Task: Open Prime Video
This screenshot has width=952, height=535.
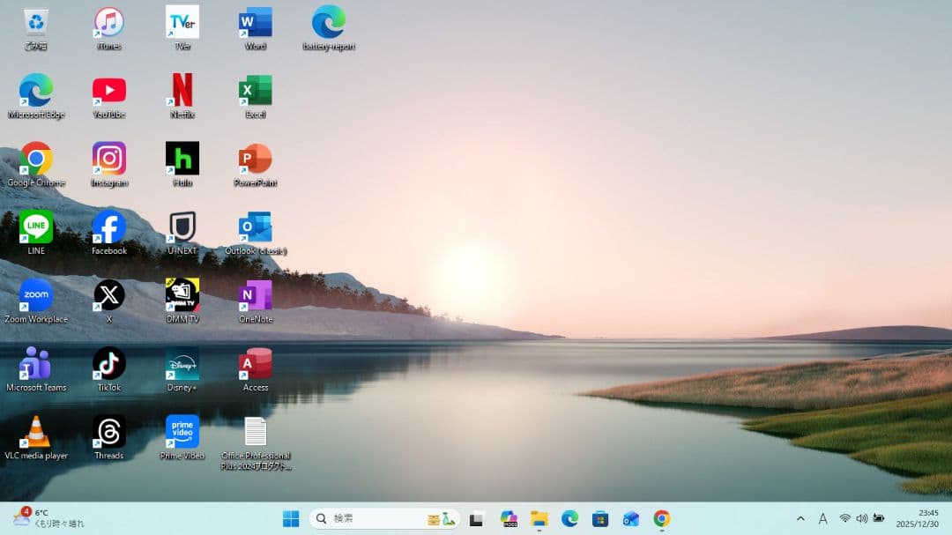Action: click(x=182, y=431)
